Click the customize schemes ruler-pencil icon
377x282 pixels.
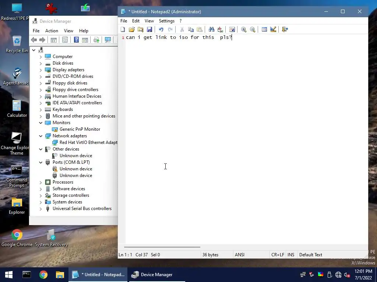[273, 29]
